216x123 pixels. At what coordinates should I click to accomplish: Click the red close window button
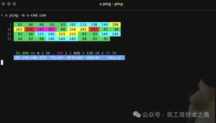coord(3,4)
